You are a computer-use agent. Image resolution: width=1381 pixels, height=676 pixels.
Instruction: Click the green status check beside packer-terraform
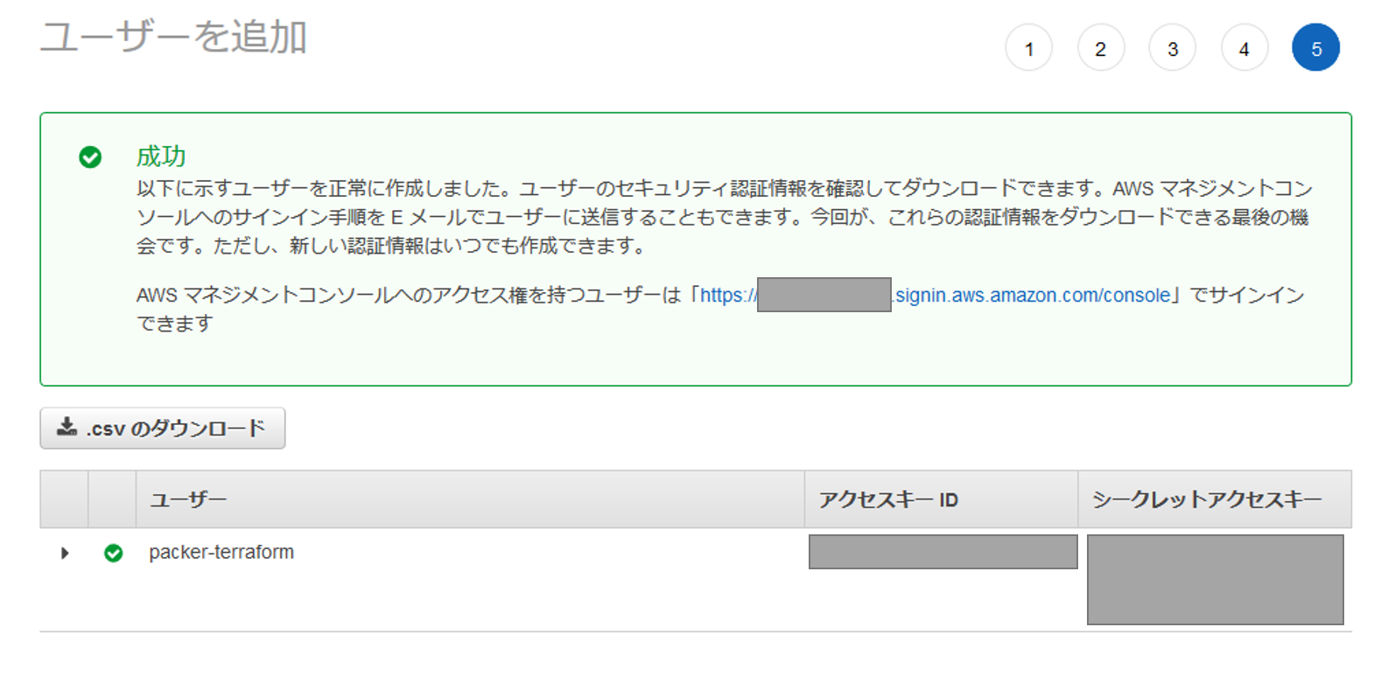[x=113, y=553]
